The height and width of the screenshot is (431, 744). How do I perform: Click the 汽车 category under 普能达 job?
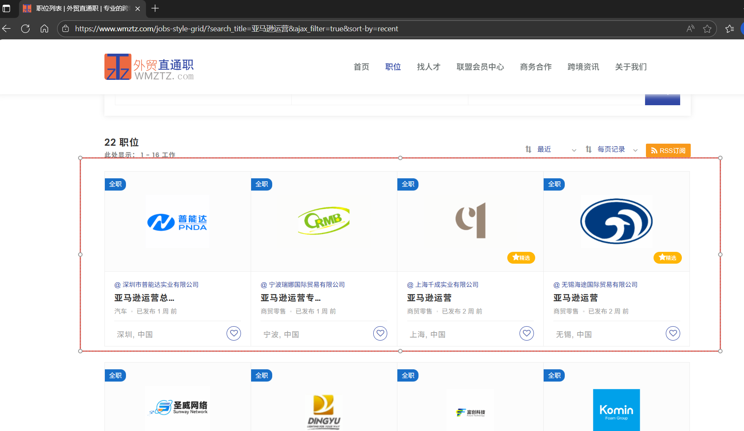pyautogui.click(x=120, y=311)
